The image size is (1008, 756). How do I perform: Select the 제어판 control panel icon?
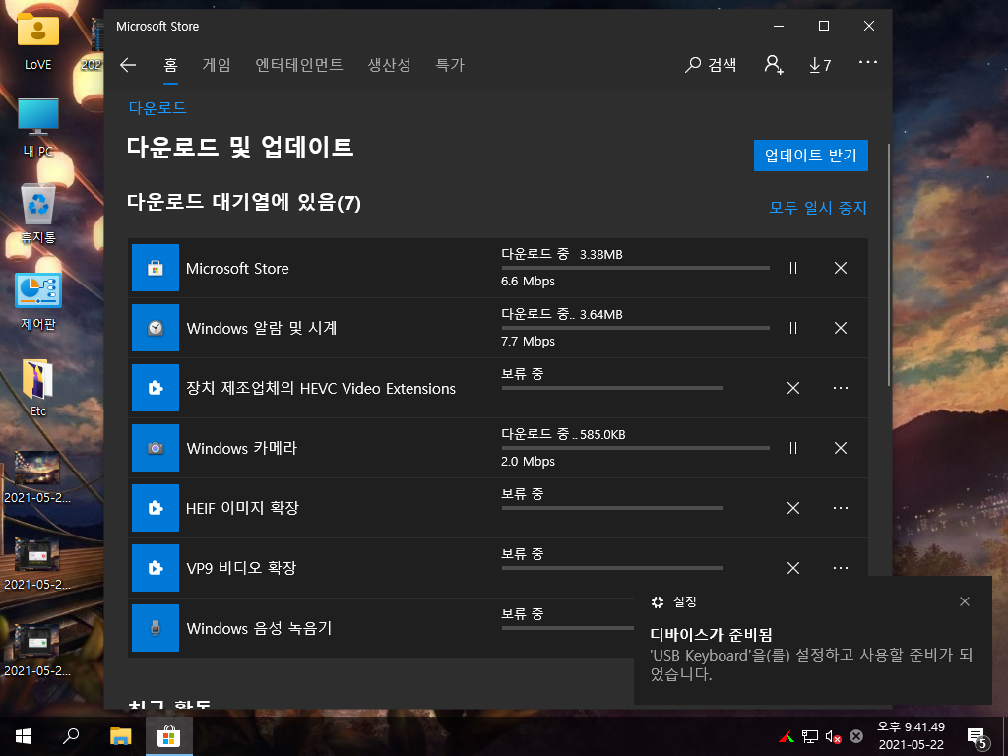point(38,300)
